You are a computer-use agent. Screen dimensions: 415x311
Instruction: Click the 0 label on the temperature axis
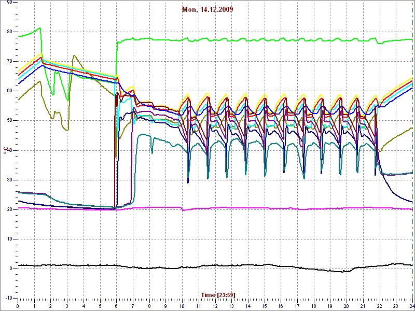pos(10,268)
